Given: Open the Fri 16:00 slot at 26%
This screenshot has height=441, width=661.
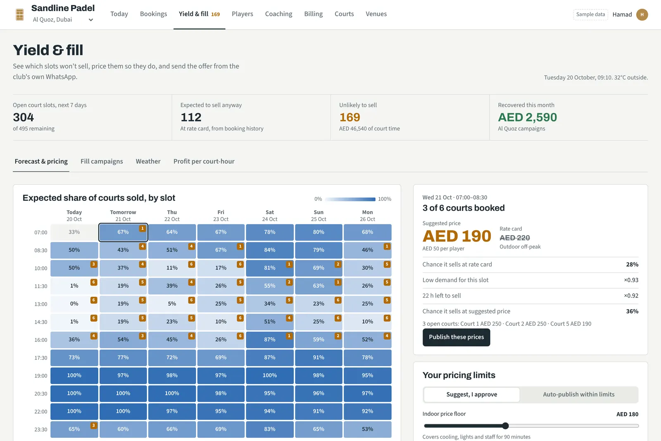Looking at the screenshot, I should click(221, 340).
